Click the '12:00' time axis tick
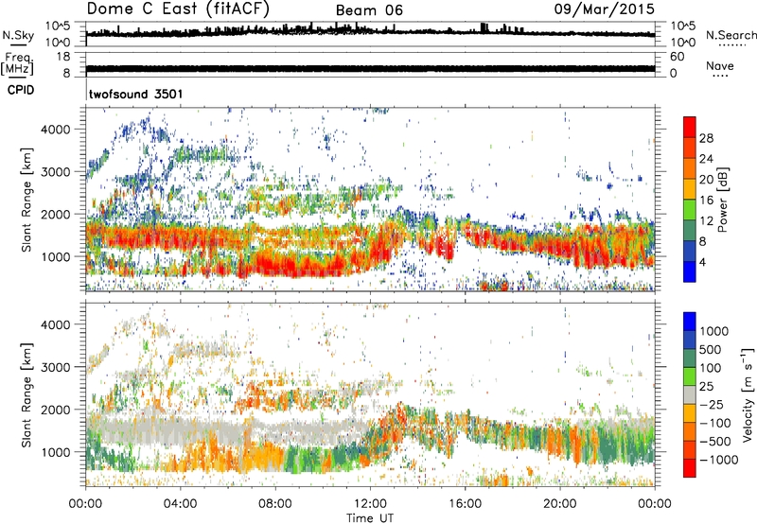The width and height of the screenshot is (757, 524). tap(370, 504)
